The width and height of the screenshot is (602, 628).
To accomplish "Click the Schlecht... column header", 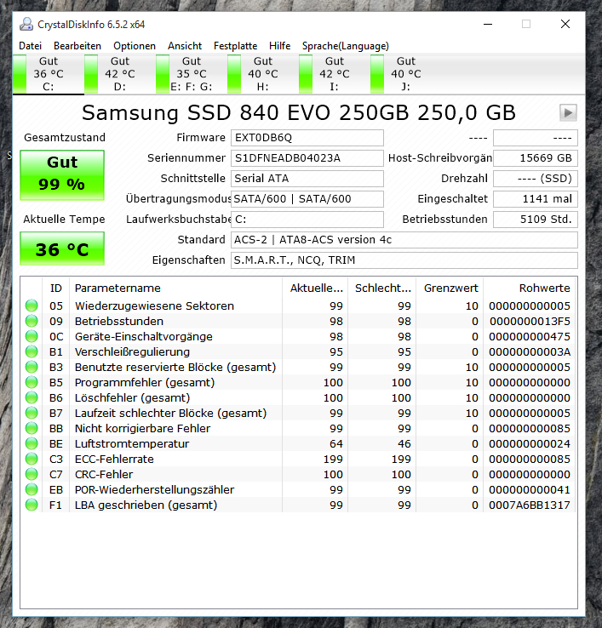I will pyautogui.click(x=382, y=288).
